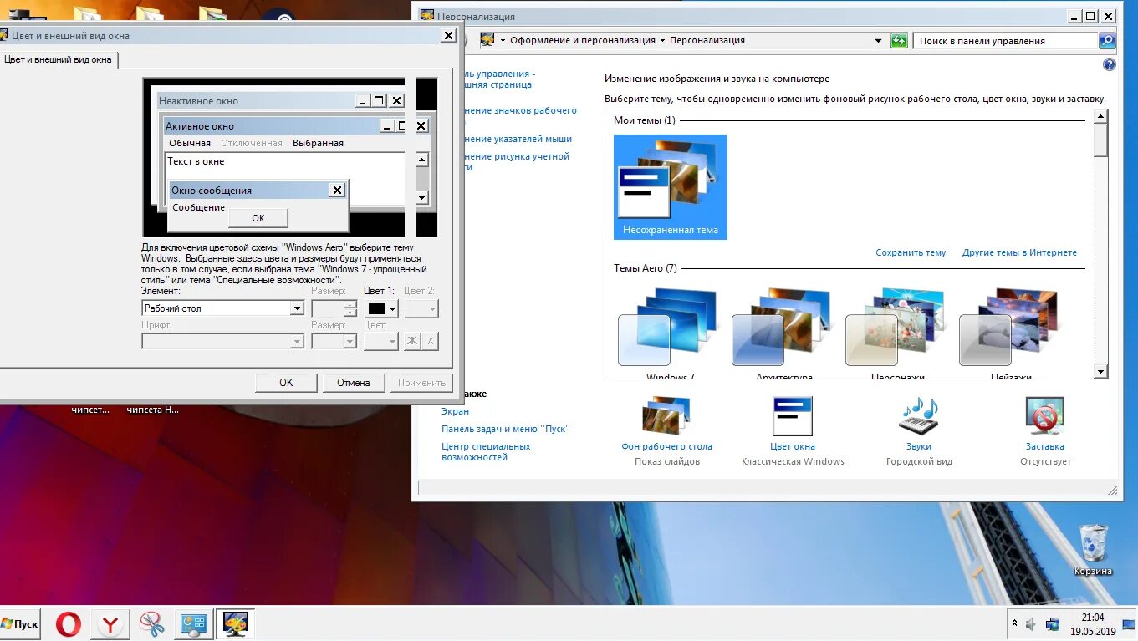Open the Цвет 1 black color picker
Image resolution: width=1138 pixels, height=641 pixels.
coord(382,308)
